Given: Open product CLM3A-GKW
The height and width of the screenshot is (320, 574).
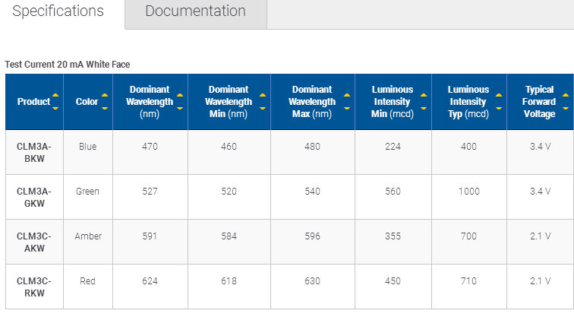Looking at the screenshot, I should tap(34, 197).
